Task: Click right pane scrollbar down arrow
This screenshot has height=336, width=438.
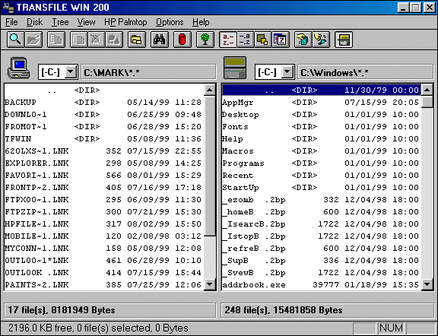Action: tap(427, 284)
